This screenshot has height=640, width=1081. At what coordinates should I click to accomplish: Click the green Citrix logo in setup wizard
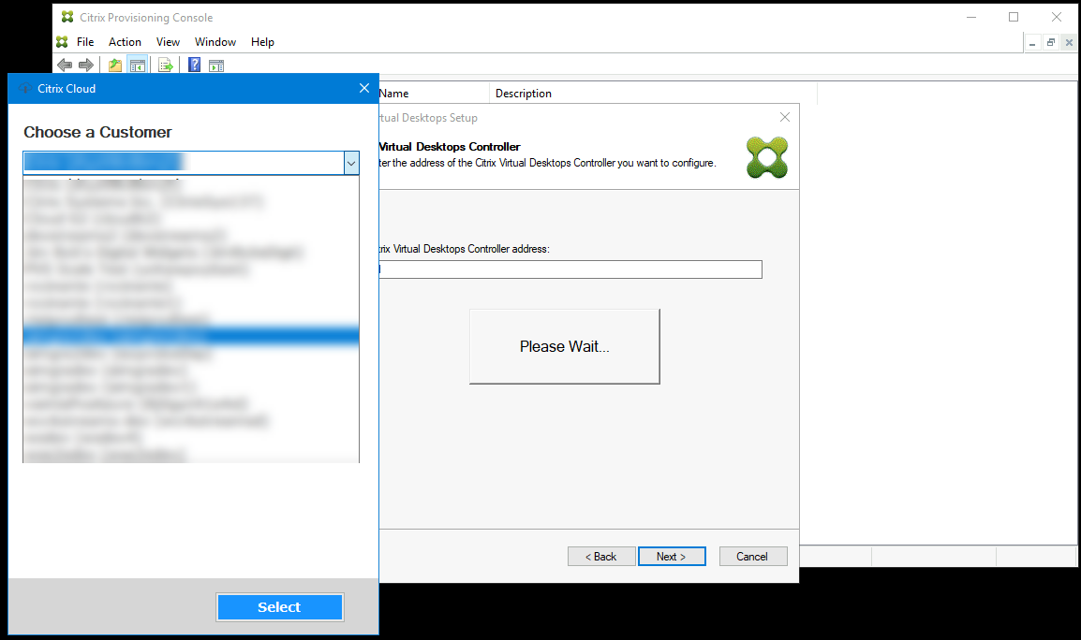pos(767,158)
